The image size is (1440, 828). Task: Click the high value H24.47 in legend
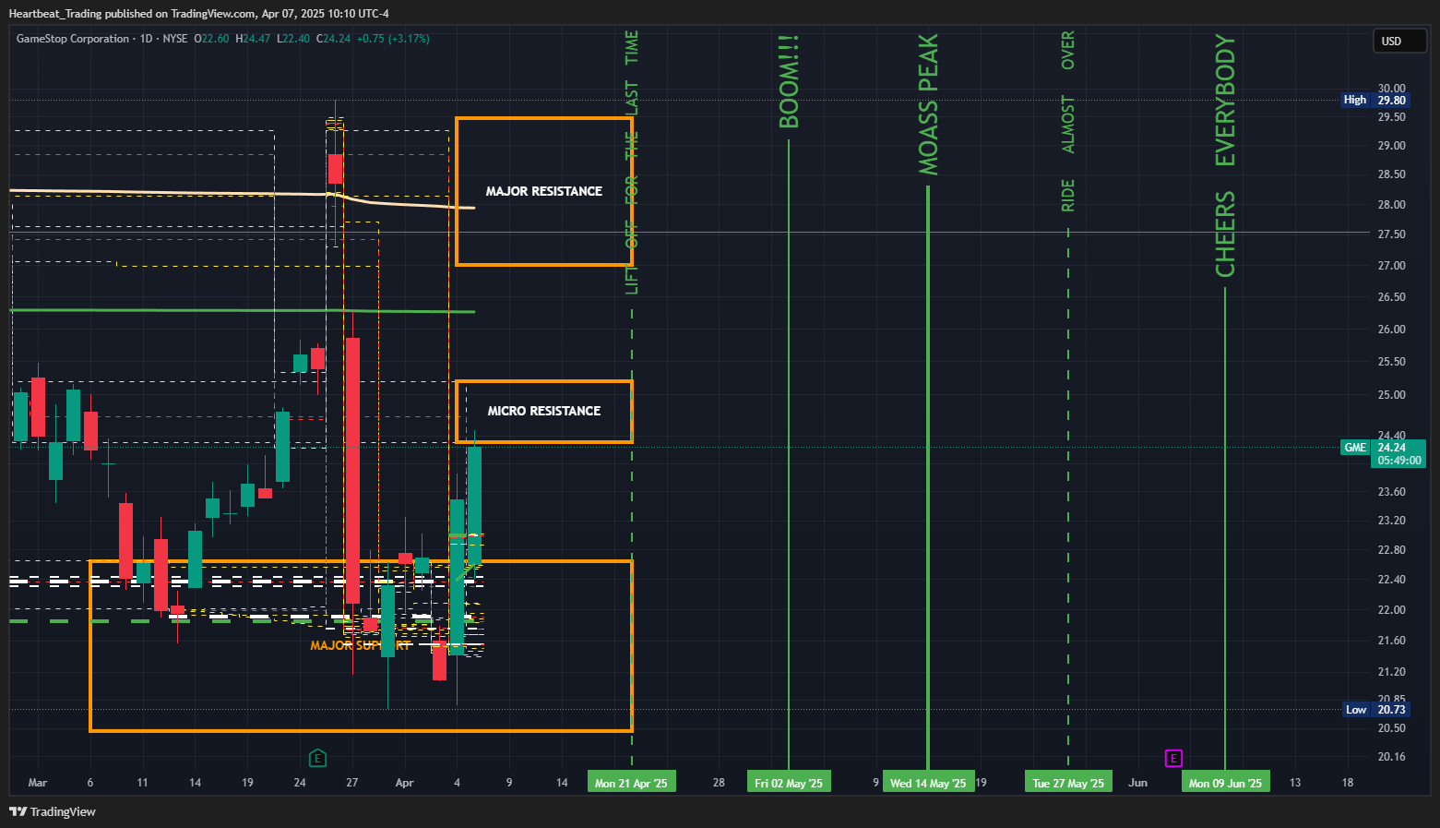(x=253, y=39)
